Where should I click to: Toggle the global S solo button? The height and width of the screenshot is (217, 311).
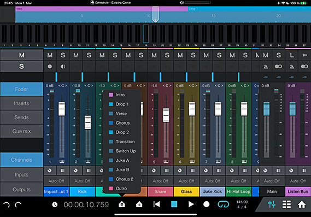[x=22, y=67]
